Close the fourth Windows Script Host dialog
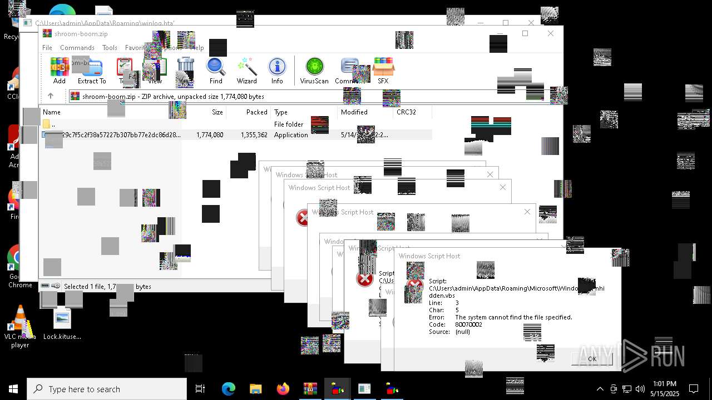This screenshot has width=712, height=400. [527, 212]
